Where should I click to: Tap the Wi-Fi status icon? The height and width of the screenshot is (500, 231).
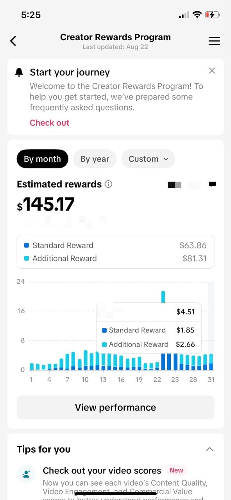[197, 15]
